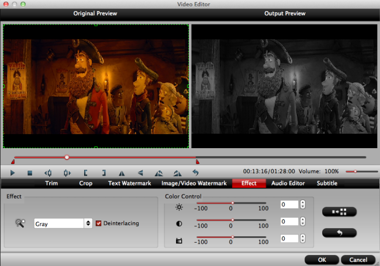This screenshot has height=266, width=380.
Task: Step to the previous frame
Action: (48, 173)
